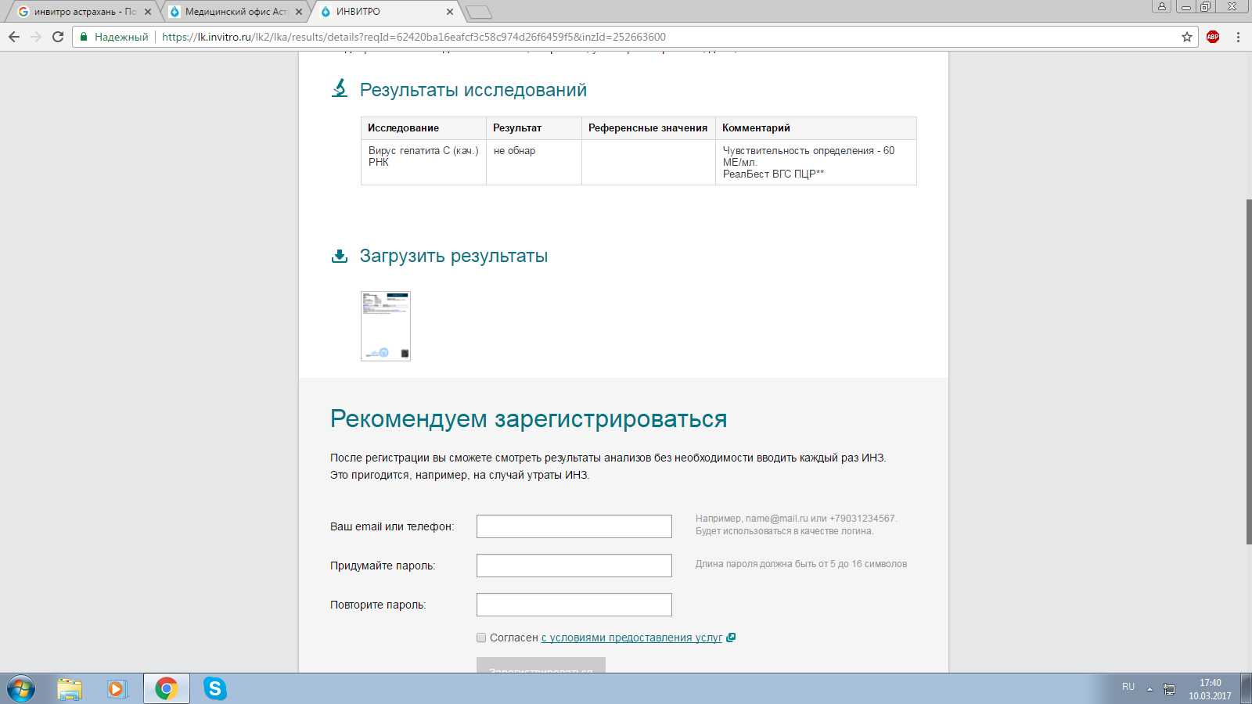Viewport: 1252px width, 704px height.
Task: Show hidden system tray icons
Action: pos(1149,689)
